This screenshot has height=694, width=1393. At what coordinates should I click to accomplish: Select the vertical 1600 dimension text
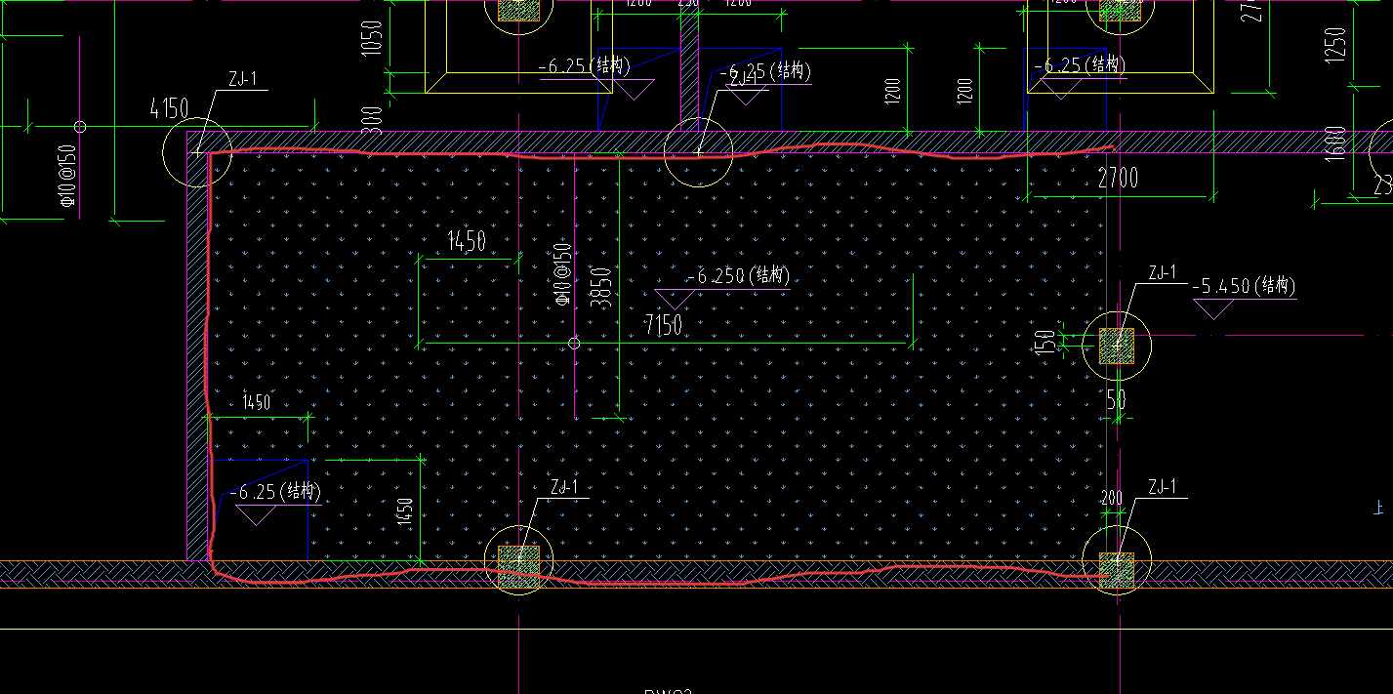(x=1336, y=142)
